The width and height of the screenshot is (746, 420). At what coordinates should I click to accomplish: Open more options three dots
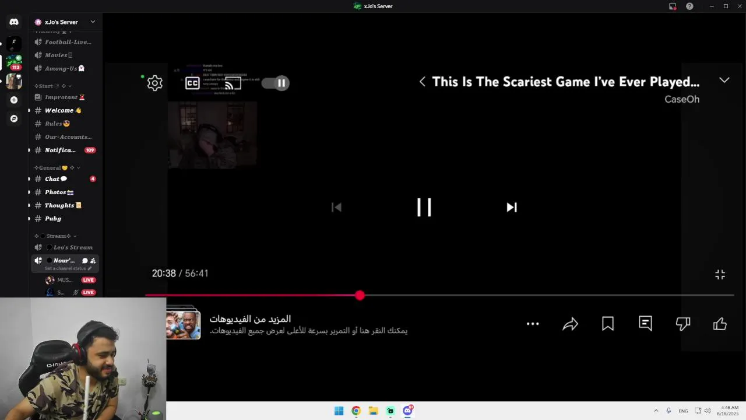click(533, 324)
